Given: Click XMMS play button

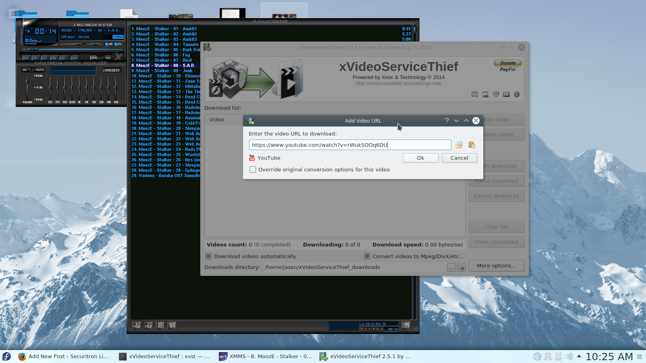Looking at the screenshot, I should coord(36,58).
